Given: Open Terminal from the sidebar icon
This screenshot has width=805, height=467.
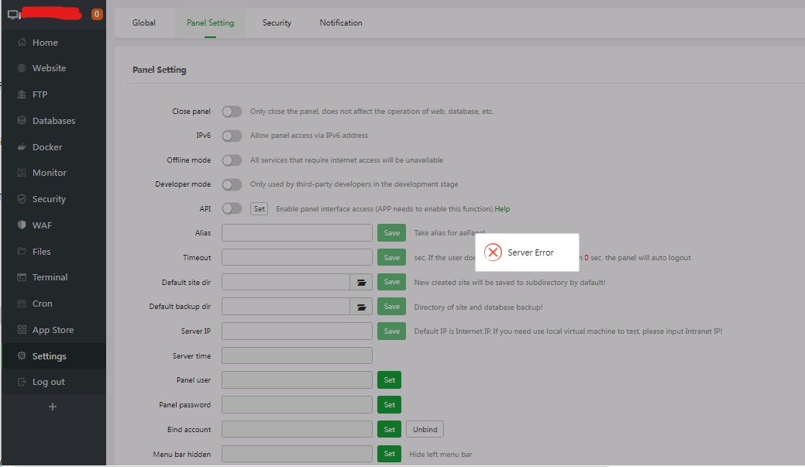Looking at the screenshot, I should pos(22,277).
